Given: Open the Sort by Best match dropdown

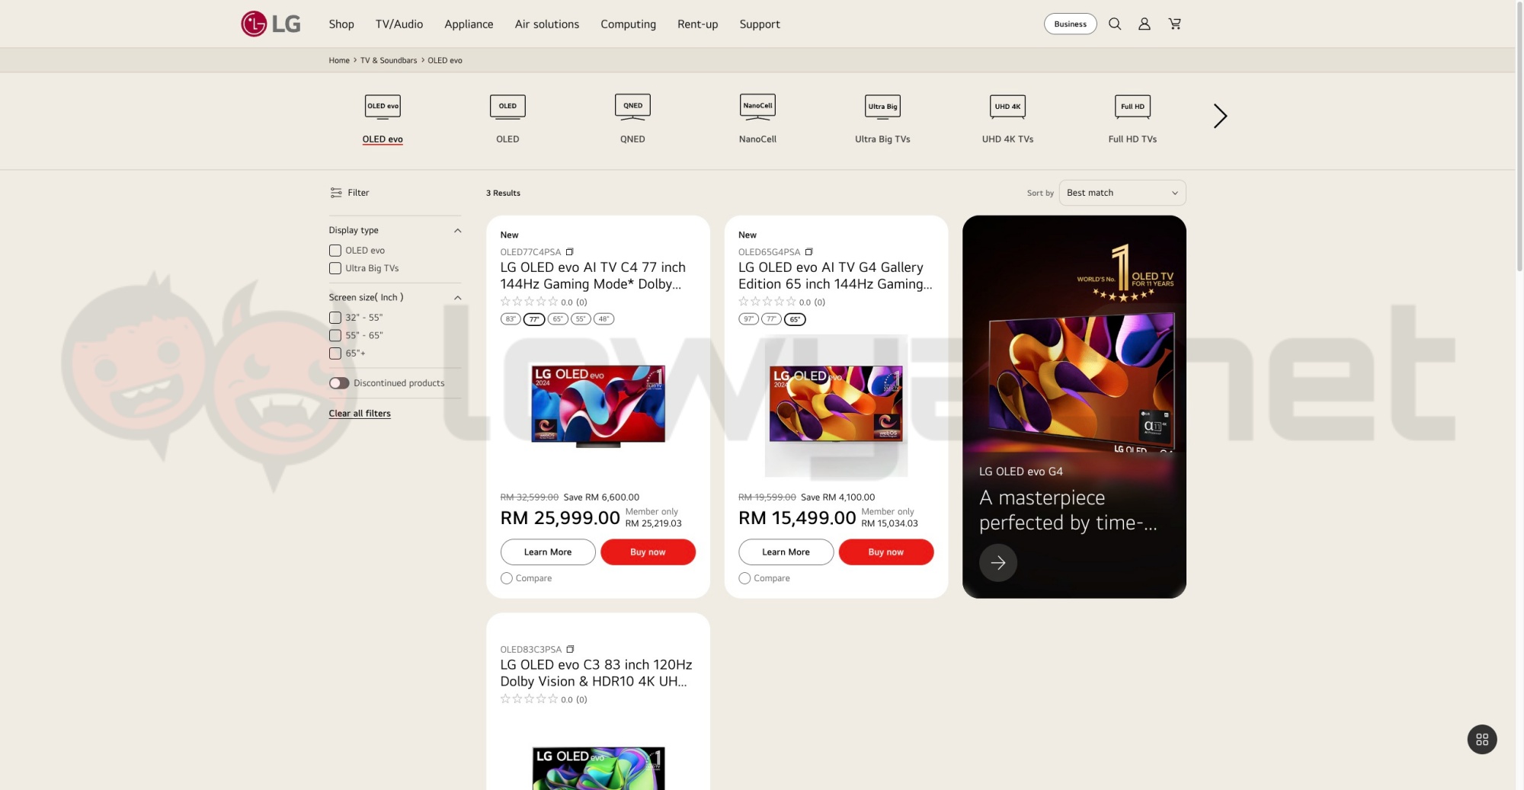Looking at the screenshot, I should [1122, 193].
